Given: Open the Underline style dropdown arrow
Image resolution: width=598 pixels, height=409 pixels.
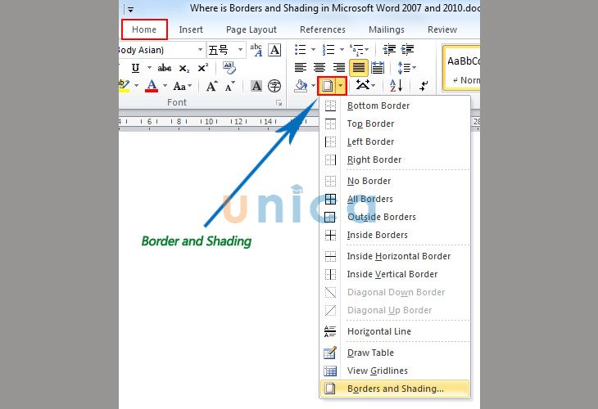Looking at the screenshot, I should point(149,68).
